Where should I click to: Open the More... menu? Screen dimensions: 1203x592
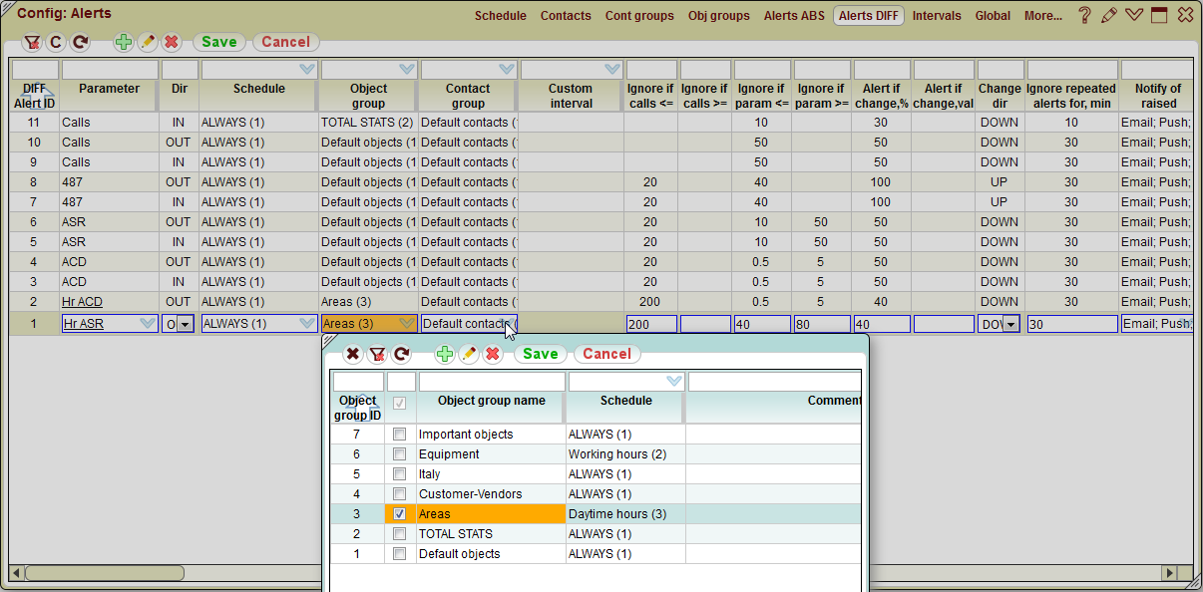tap(1043, 15)
